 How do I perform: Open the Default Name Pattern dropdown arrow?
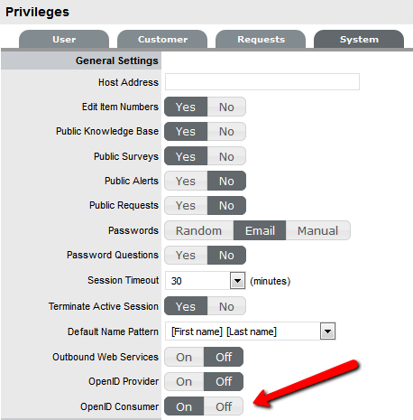[327, 331]
